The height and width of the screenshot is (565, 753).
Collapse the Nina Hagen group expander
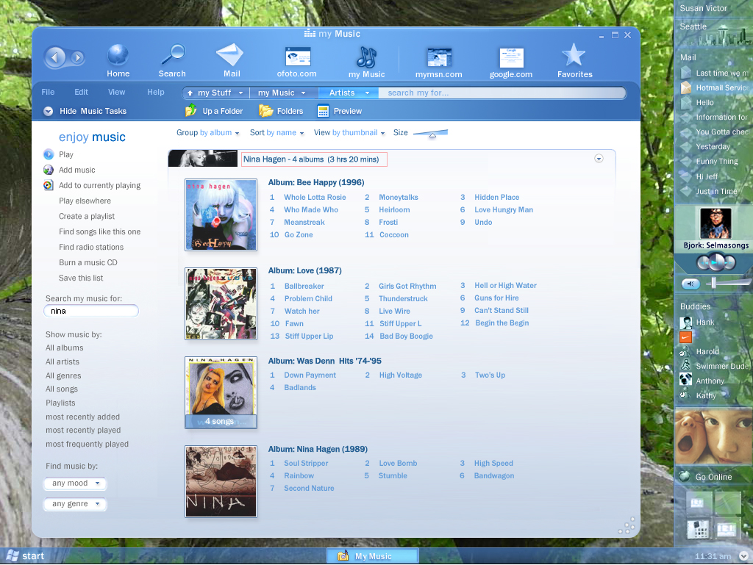599,159
